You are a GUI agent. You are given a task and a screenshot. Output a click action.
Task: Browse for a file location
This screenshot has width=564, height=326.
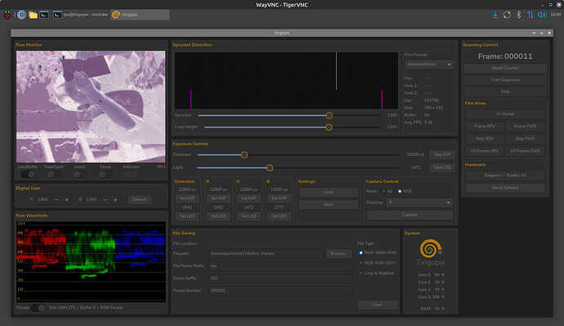(339, 254)
